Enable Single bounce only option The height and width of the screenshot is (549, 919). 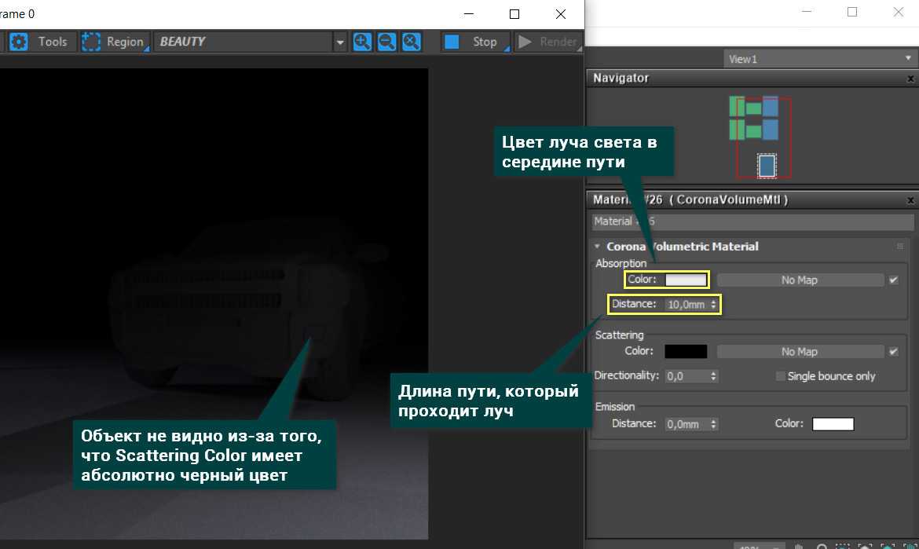click(781, 376)
